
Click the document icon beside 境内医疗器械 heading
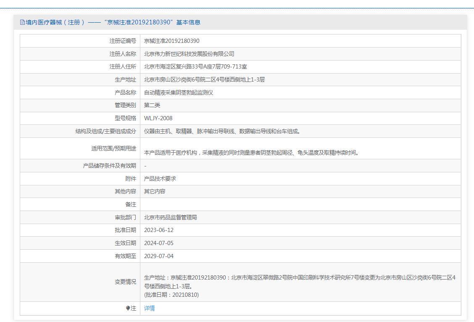[22, 22]
